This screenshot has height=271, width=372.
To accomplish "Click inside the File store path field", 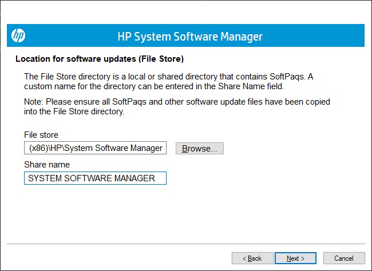I will [95, 148].
